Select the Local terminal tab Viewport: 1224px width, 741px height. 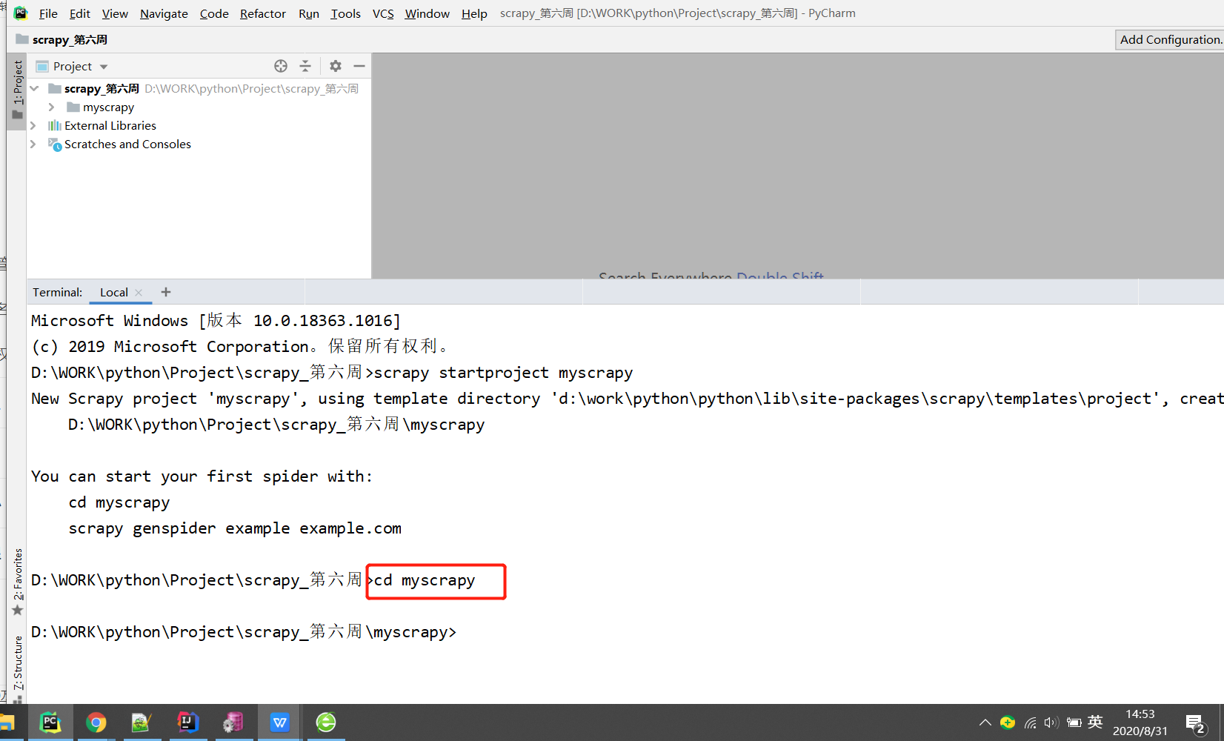(x=113, y=292)
